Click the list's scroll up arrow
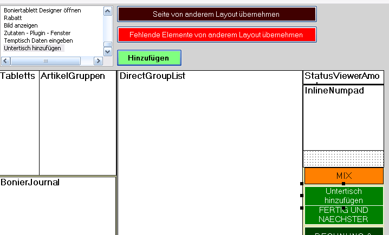The image size is (389, 235). [x=107, y=11]
